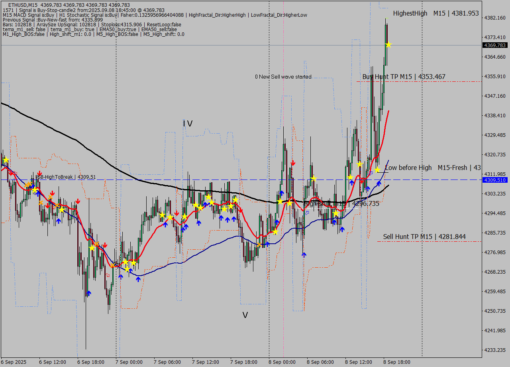Select the pink outlined arrow near 7 Sep 00:00
This screenshot has height=367, width=510.
[108, 275]
